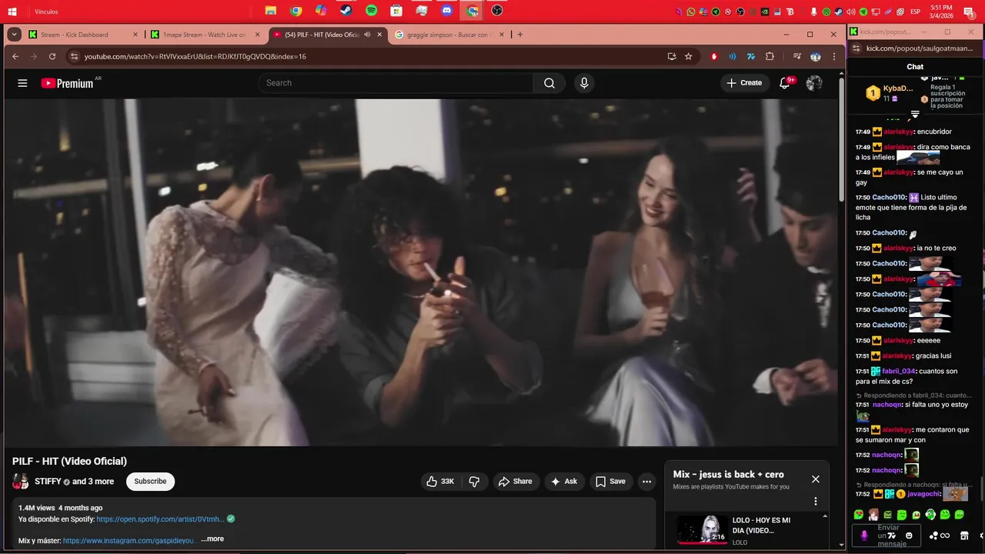The image size is (985, 554).
Task: Open the YouTube account avatar menu
Action: [x=814, y=83]
